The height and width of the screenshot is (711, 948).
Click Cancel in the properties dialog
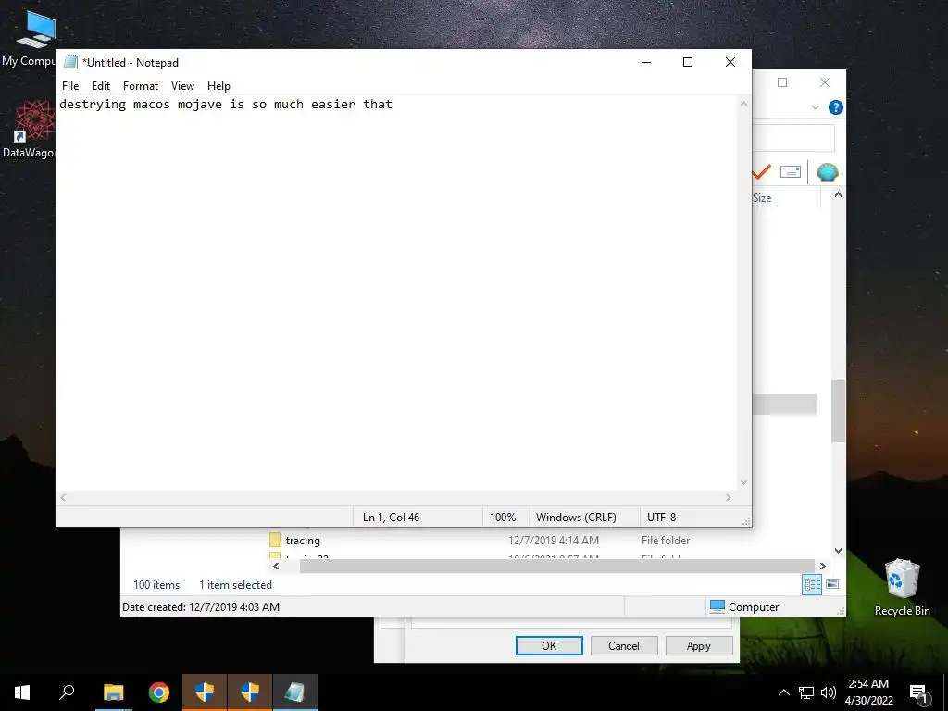623,645
